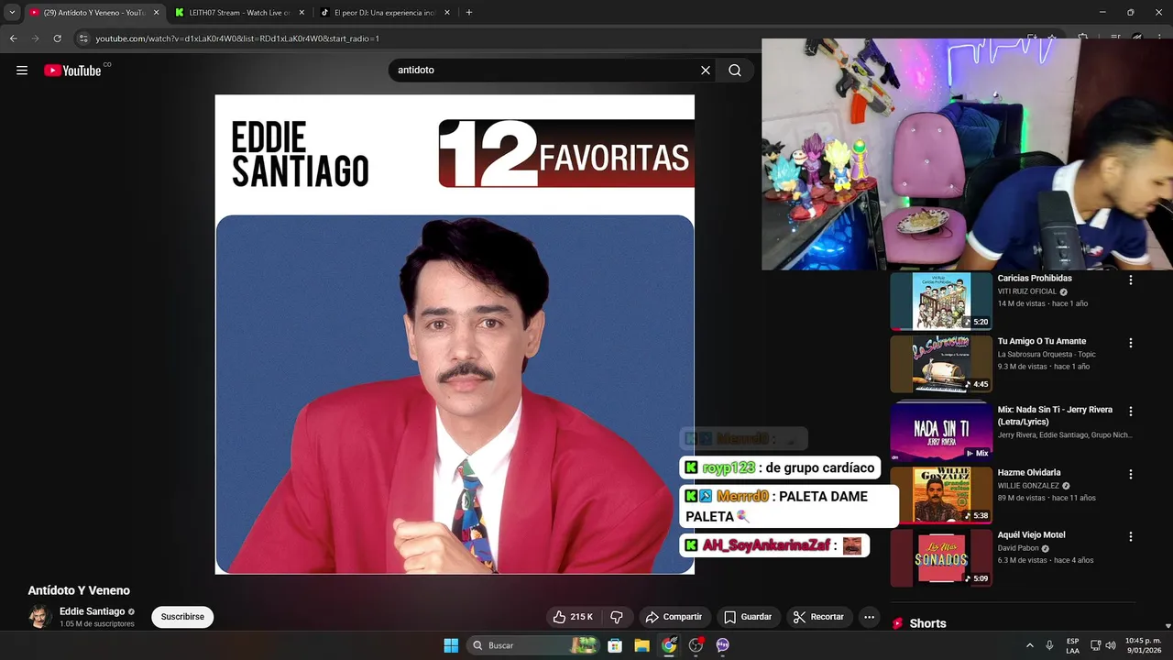
Task: Clear the search box text
Action: coord(706,71)
